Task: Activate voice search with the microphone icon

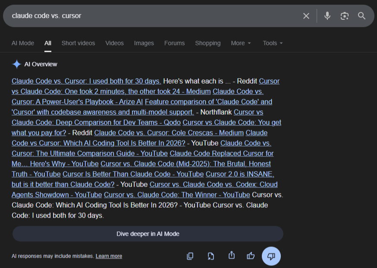Action: pyautogui.click(x=327, y=16)
